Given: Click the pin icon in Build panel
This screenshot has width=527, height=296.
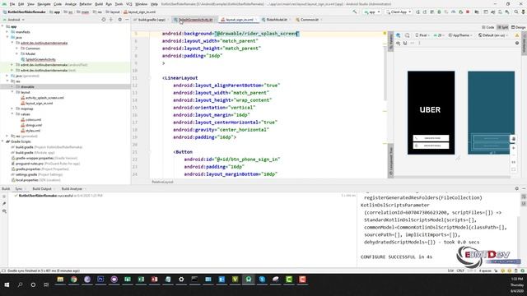Looking at the screenshot, I should tap(4, 204).
